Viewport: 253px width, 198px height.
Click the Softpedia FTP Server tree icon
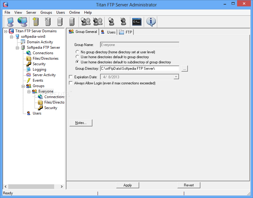click(x=23, y=48)
